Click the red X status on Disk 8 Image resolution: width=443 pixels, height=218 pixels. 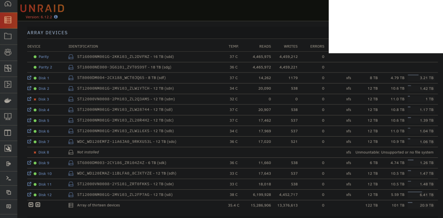[x=35, y=153]
